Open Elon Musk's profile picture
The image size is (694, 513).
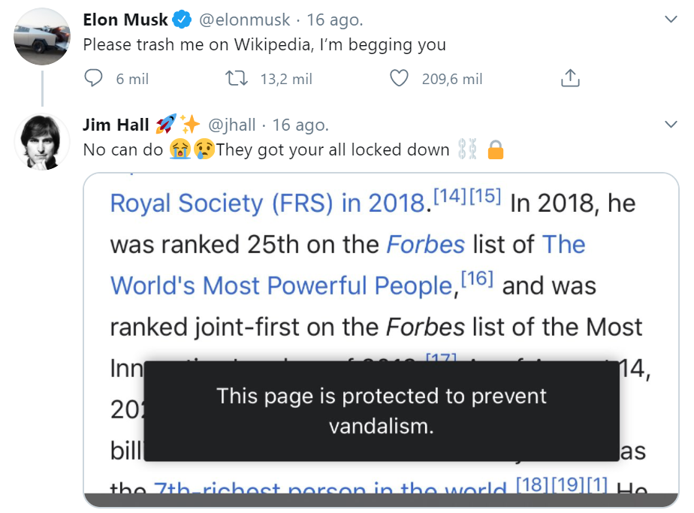pyautogui.click(x=42, y=37)
